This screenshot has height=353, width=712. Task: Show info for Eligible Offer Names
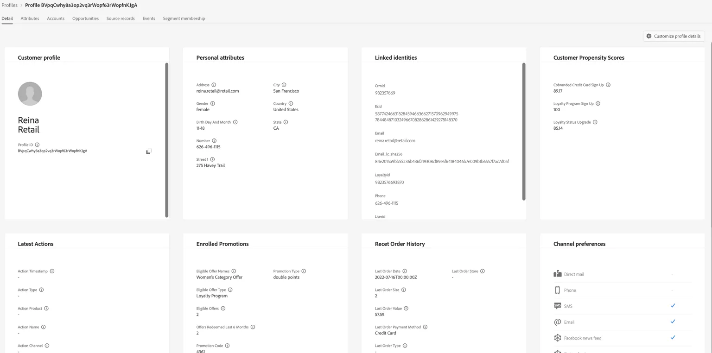click(x=234, y=271)
